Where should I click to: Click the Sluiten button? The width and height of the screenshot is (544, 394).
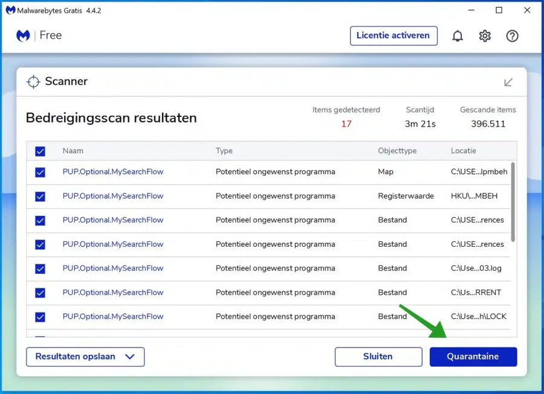(378, 357)
